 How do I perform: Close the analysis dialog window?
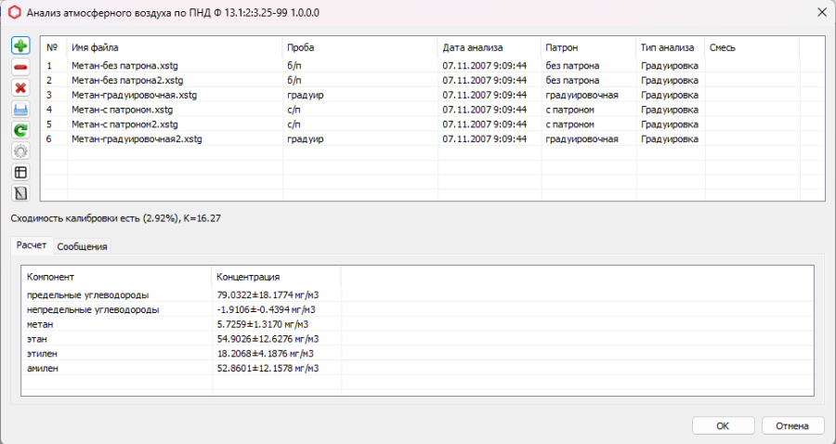pyautogui.click(x=822, y=12)
